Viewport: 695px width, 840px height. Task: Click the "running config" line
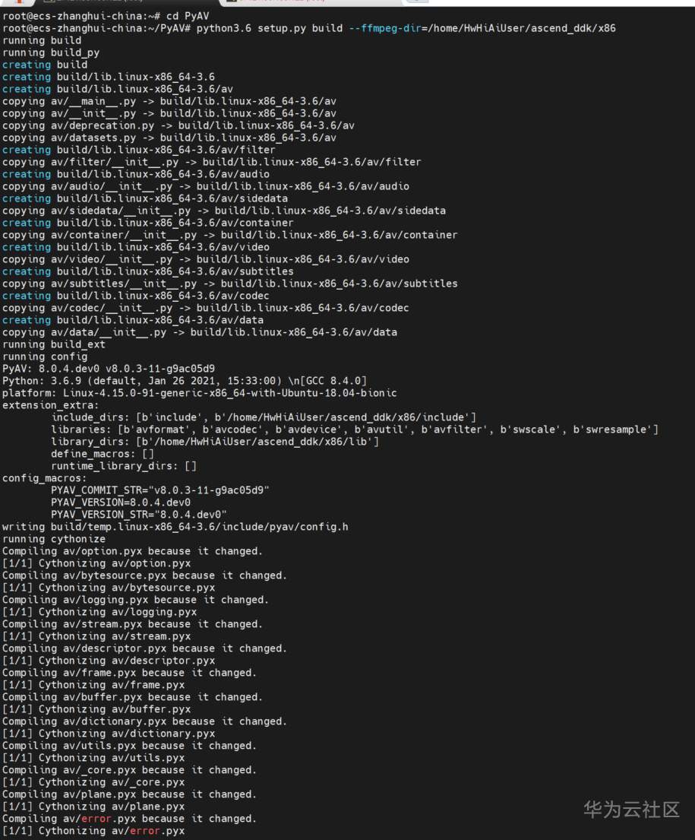click(45, 357)
